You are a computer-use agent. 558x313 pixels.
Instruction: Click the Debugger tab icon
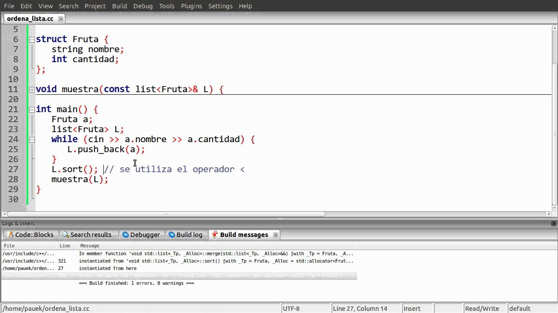pos(126,235)
